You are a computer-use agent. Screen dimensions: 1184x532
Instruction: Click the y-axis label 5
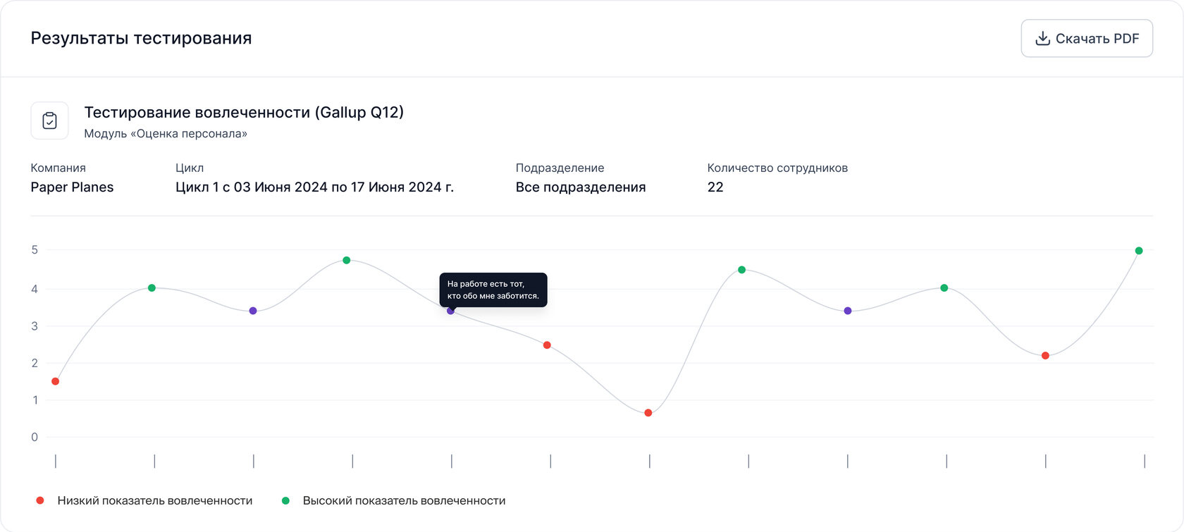click(x=35, y=250)
